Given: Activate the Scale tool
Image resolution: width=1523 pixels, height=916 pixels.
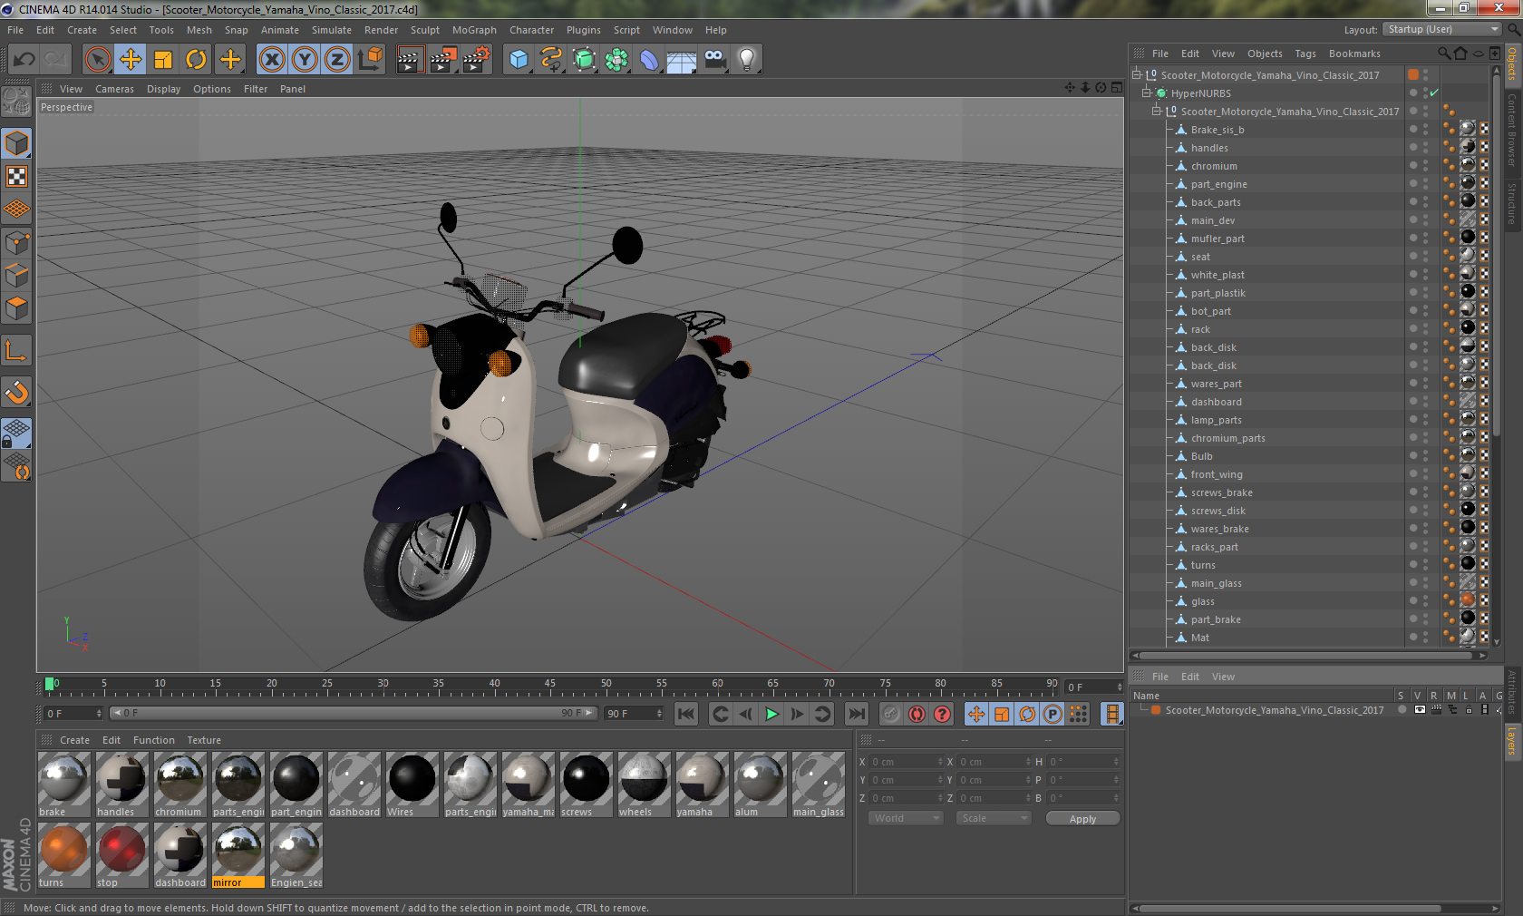Looking at the screenshot, I should (163, 60).
